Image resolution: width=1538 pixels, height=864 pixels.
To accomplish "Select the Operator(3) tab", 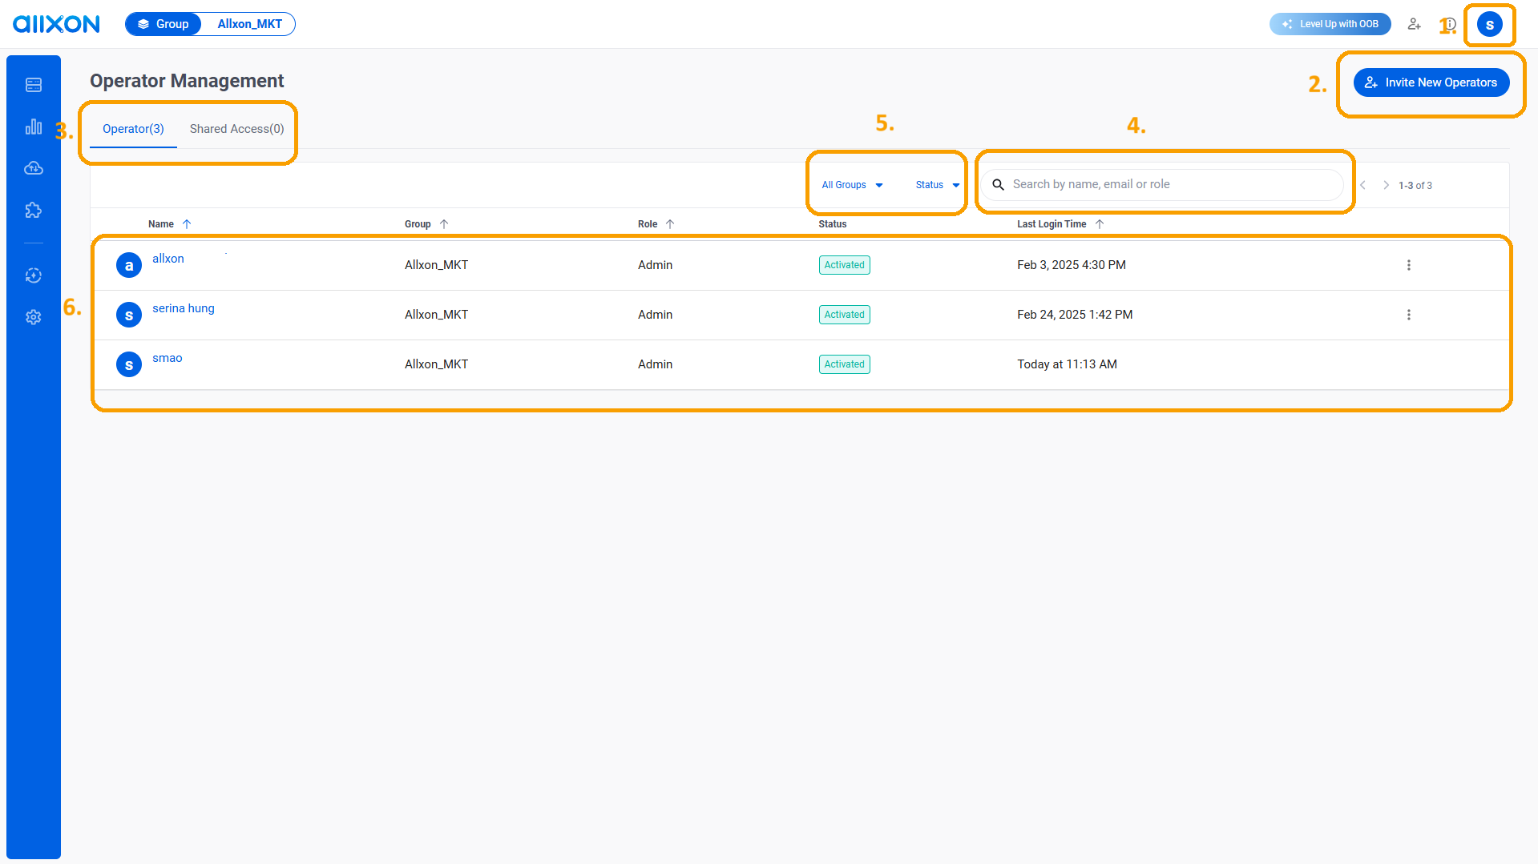I will click(x=133, y=128).
